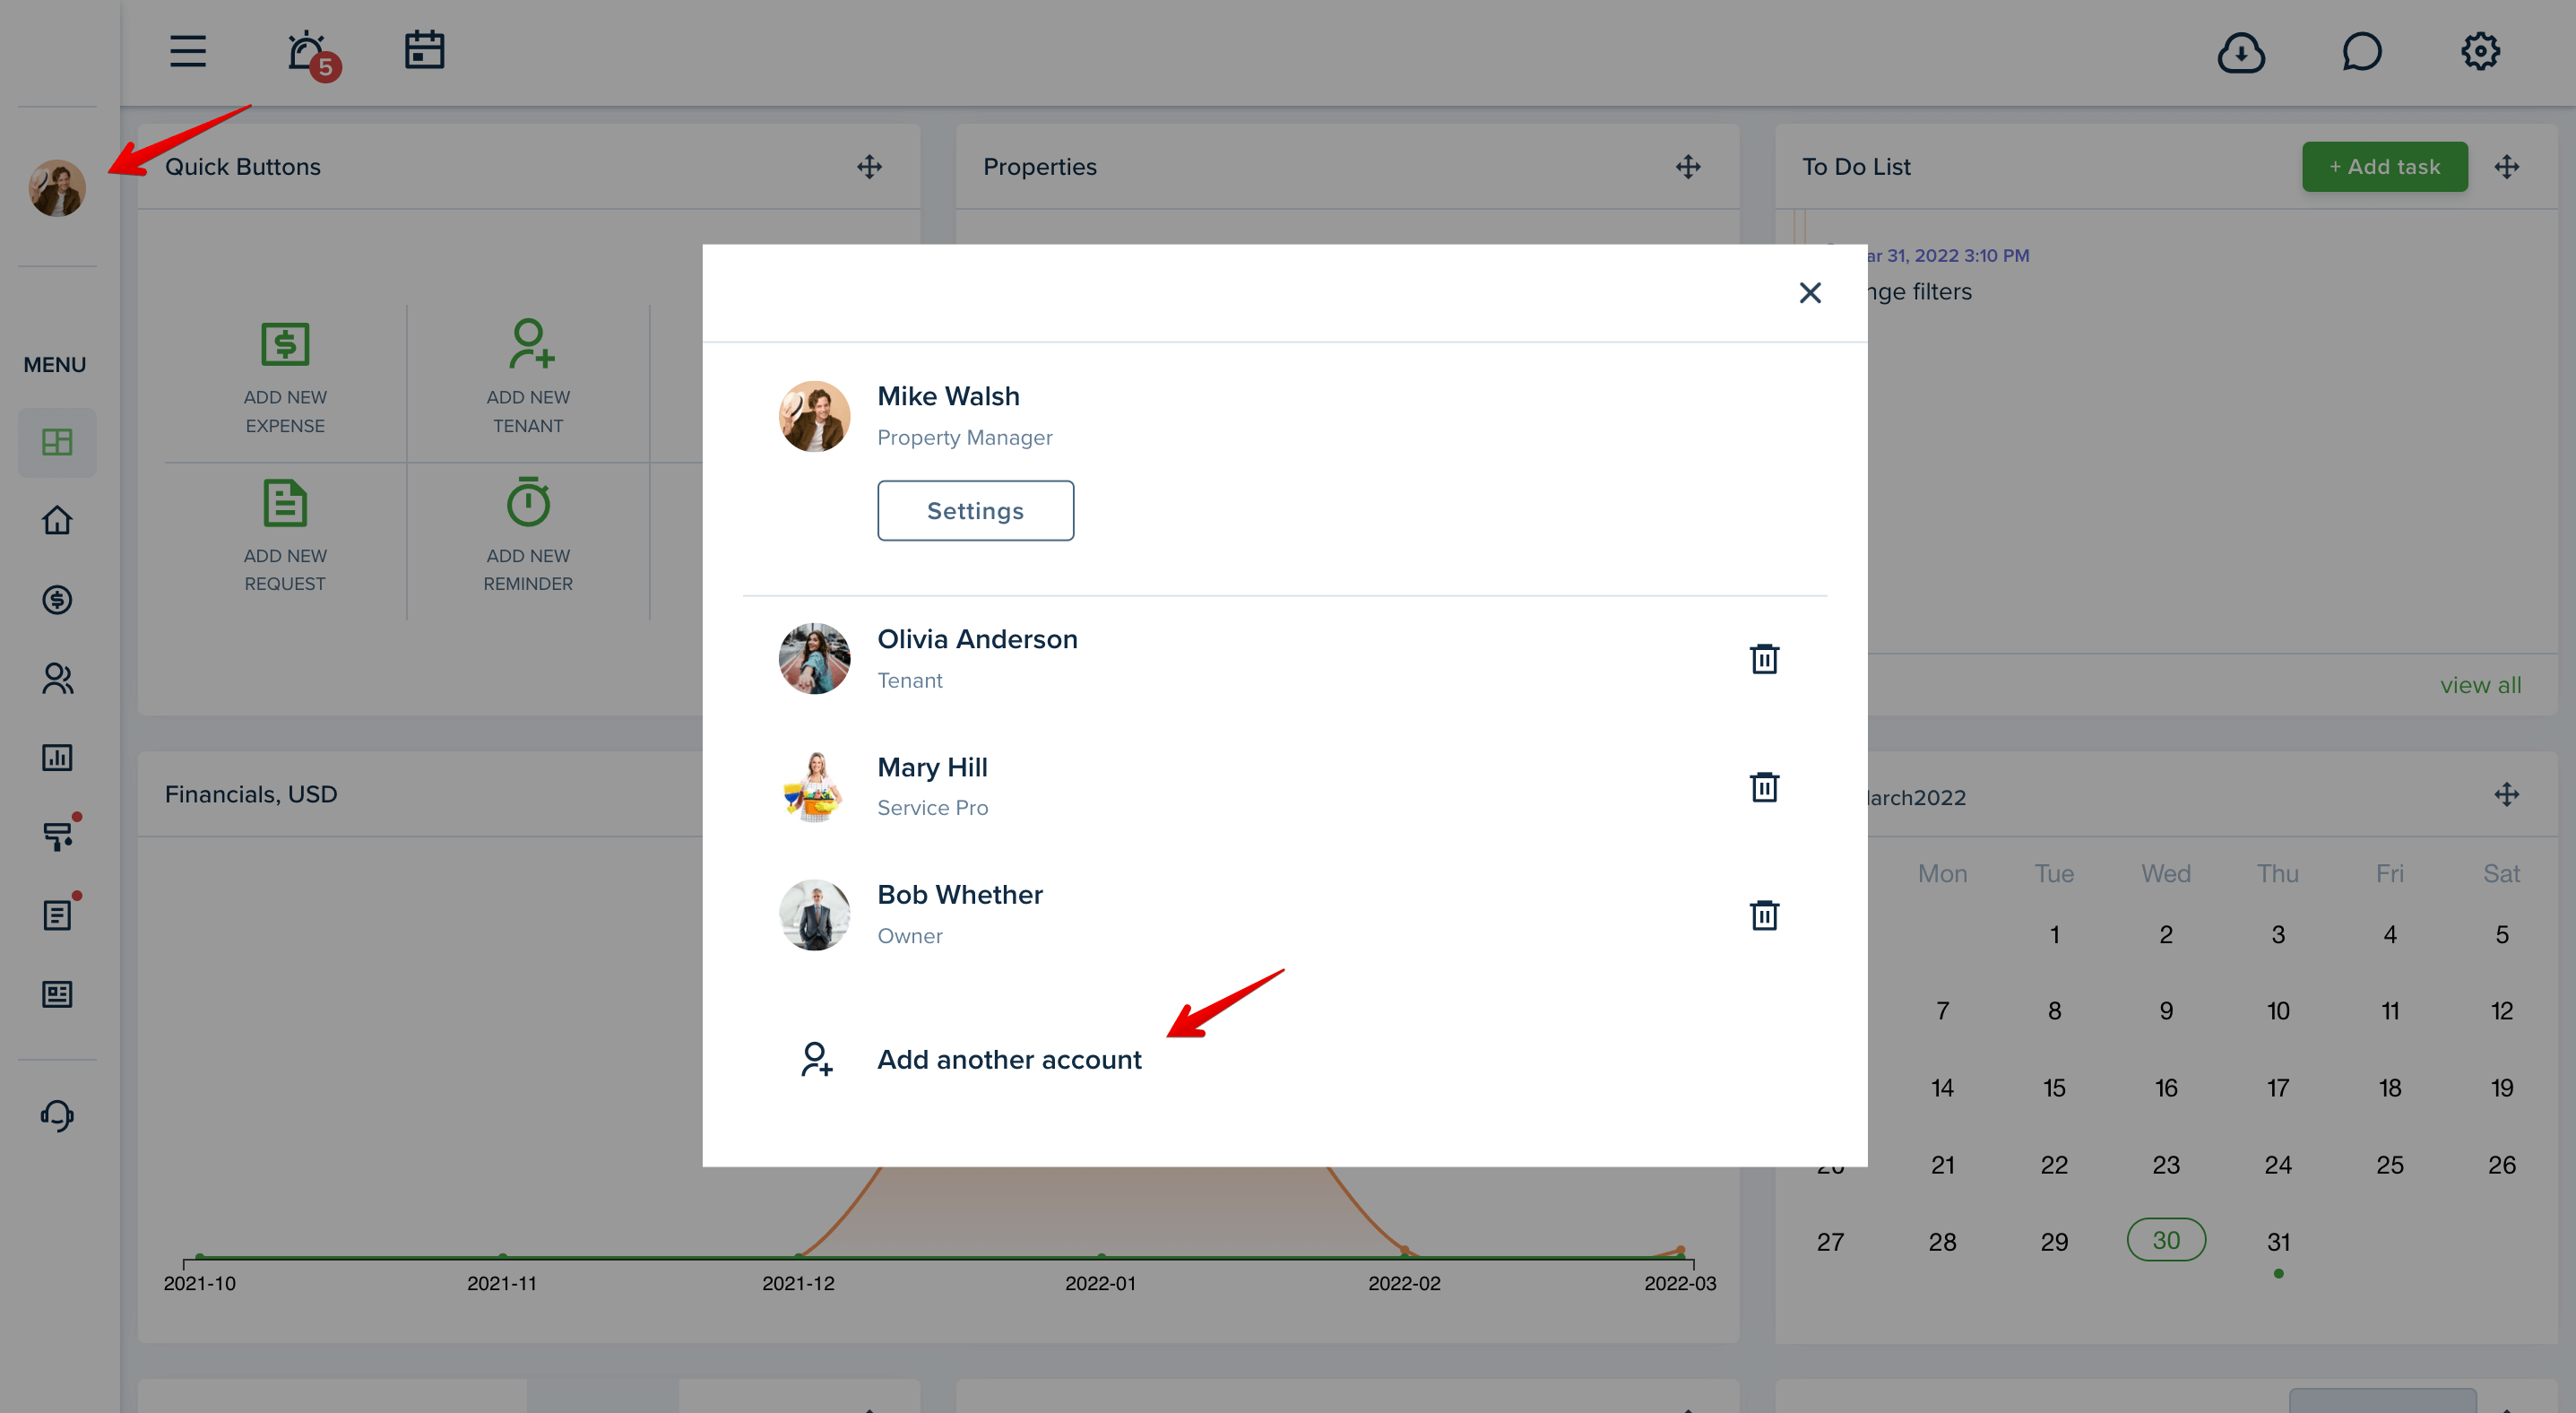Click the view all link
2576x1413 pixels.
tap(2480, 685)
